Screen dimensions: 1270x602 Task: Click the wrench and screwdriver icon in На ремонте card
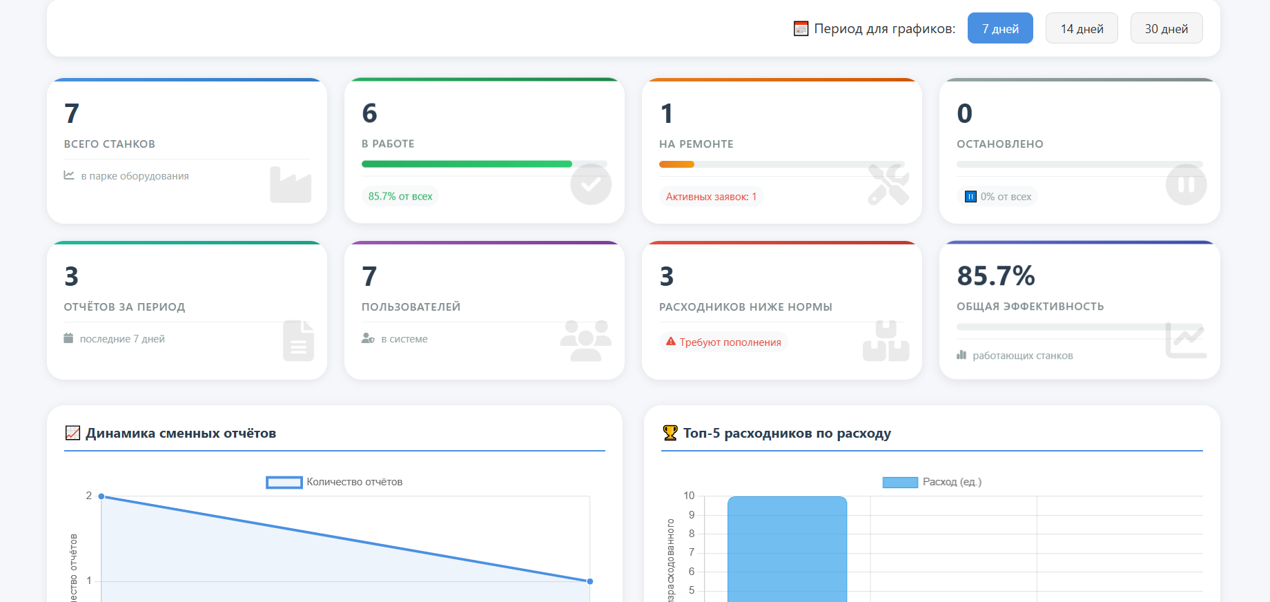[888, 184]
